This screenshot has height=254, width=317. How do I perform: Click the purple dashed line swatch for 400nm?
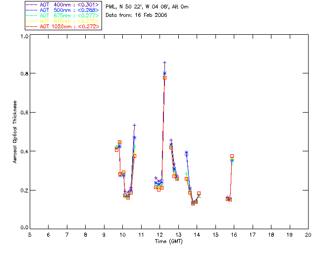(32, 4)
